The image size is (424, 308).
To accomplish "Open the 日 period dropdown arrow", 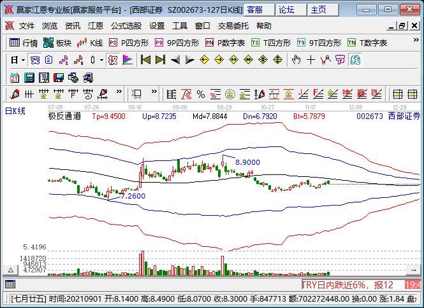I will [x=23, y=60].
